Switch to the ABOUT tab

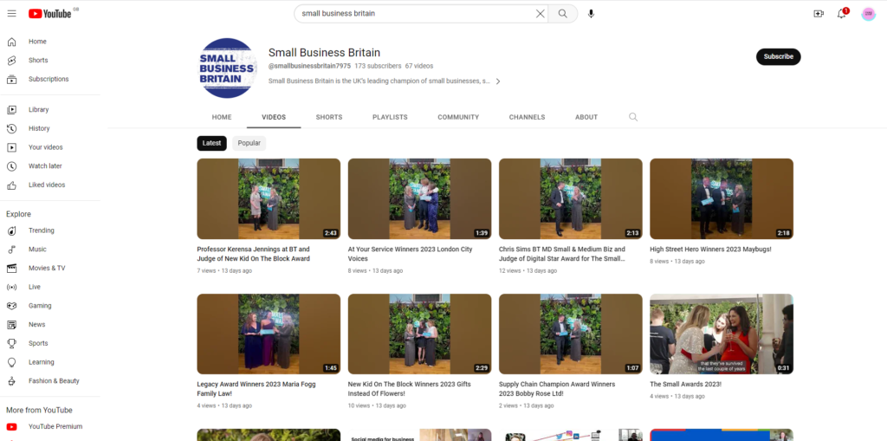586,117
